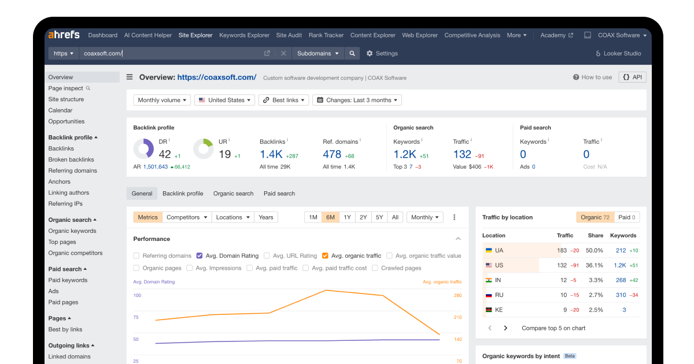Viewport: 694px width, 364px height.
Task: Go to previous traffic location page
Action: 490,328
